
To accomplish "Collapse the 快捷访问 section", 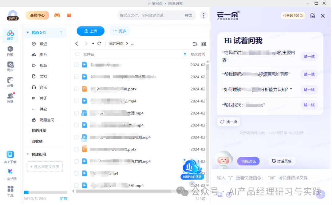I will pos(28,154).
